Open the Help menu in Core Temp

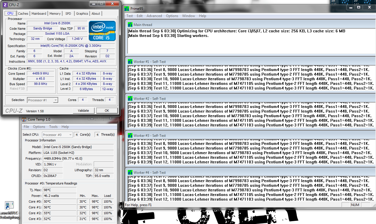coord(65,127)
